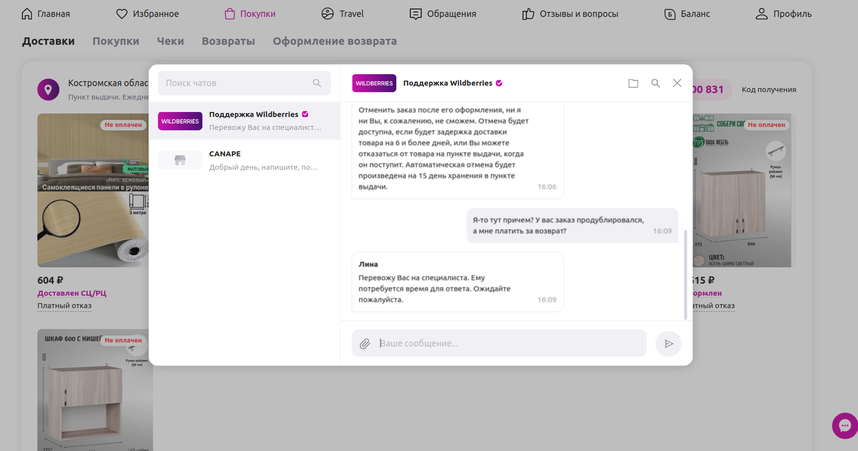The image size is (858, 451).
Task: Click the Не оплачен badge on panels product
Action: (x=123, y=125)
